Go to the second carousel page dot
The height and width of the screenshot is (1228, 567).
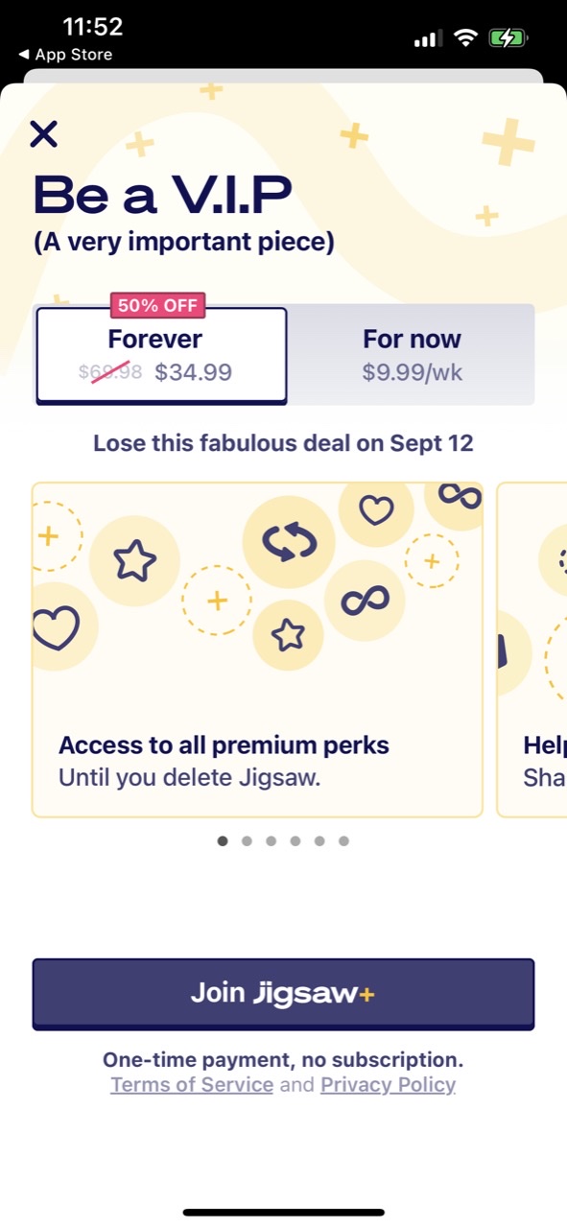tap(247, 841)
